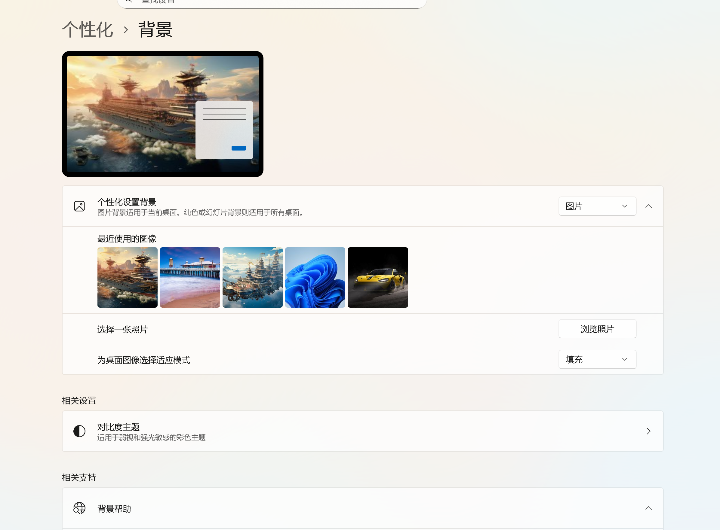Select the floating steampunk ships wallpaper
The image size is (720, 530).
(x=252, y=277)
